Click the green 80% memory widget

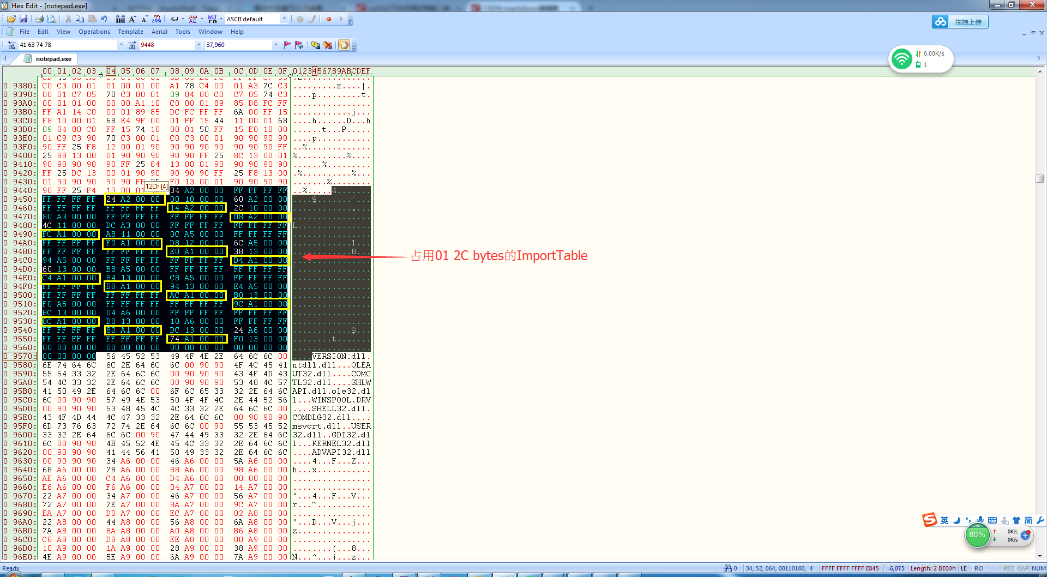point(977,535)
